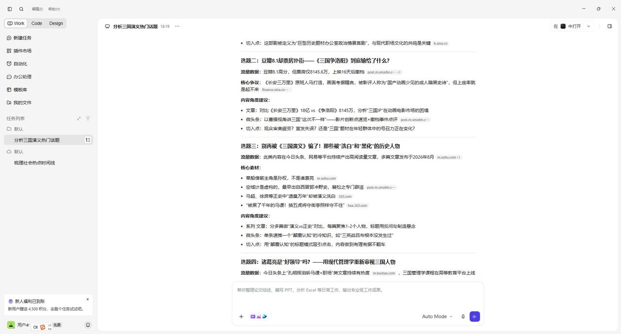Click the m.sohu.com link after 草船借箭
The height and width of the screenshot is (334, 621).
[326, 179]
